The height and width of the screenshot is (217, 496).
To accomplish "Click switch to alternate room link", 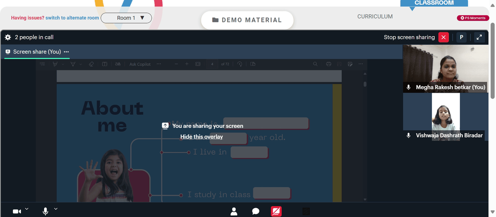I will 72,18.
